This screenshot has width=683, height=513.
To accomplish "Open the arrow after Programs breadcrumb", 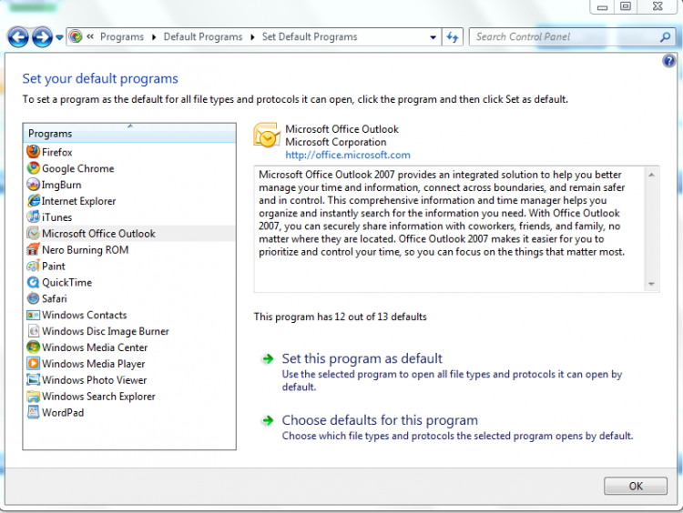I will 154,37.
